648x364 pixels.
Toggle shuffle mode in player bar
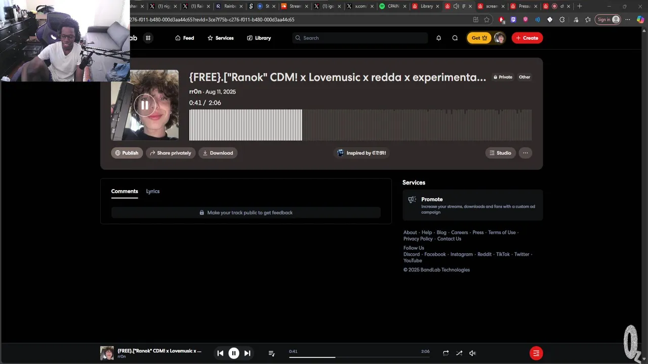tap(459, 353)
